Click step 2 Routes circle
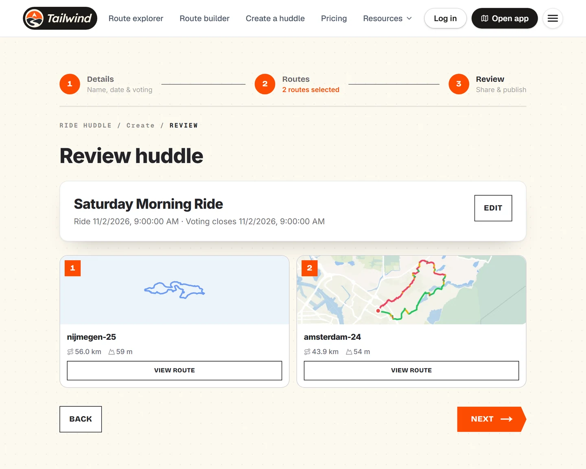 pyautogui.click(x=265, y=84)
